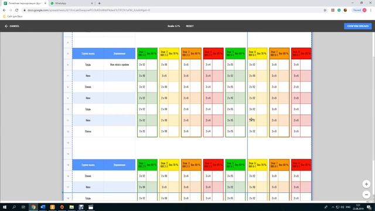The height and width of the screenshot is (211, 375).
Task: Reload the page
Action: (17, 11)
